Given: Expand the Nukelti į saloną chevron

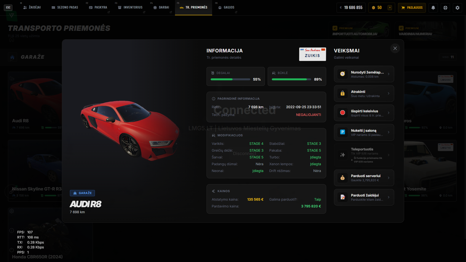Looking at the screenshot, I should coord(388,132).
